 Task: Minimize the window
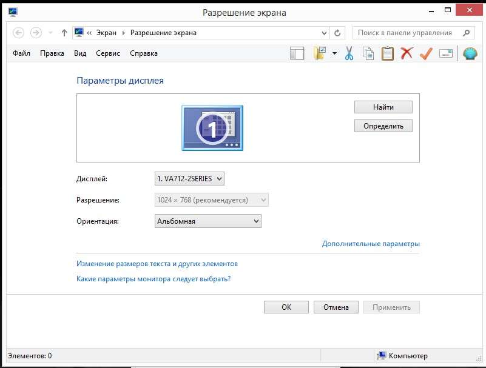pyautogui.click(x=431, y=11)
